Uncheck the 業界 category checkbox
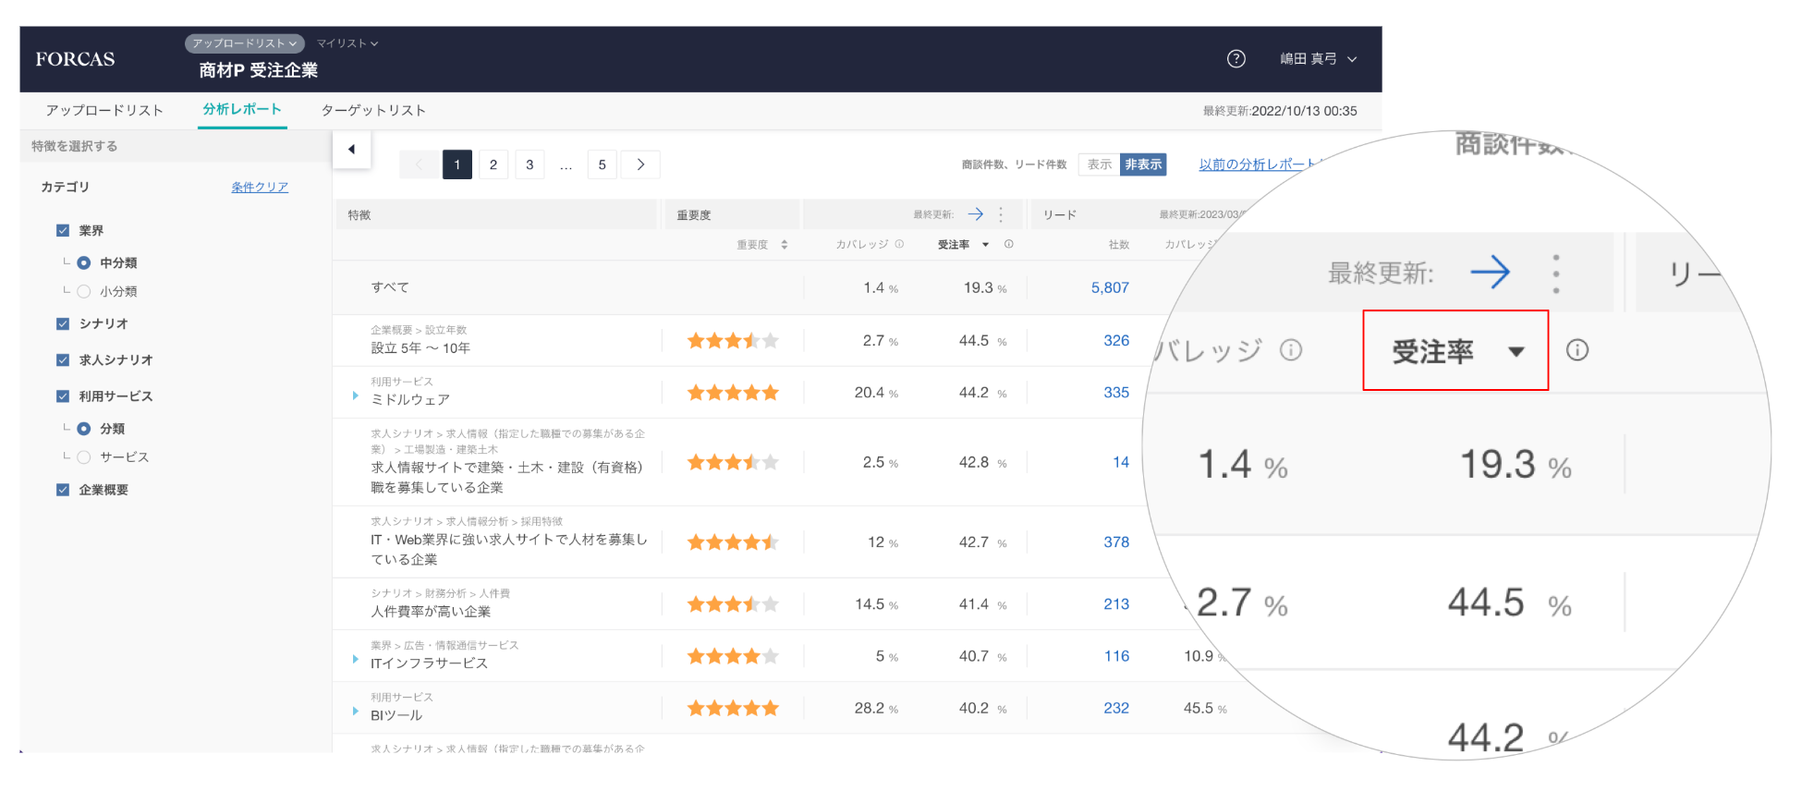The height and width of the screenshot is (791, 1802). click(x=63, y=231)
